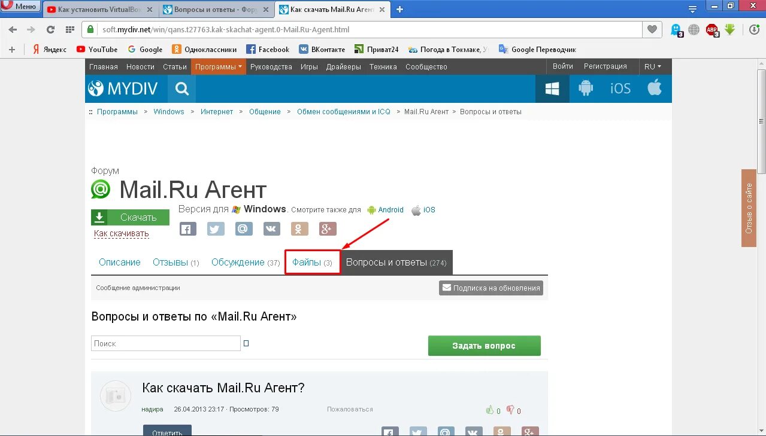This screenshot has height=436, width=766.
Task: Open the Погода в Токмаке bookmark
Action: [x=448, y=50]
